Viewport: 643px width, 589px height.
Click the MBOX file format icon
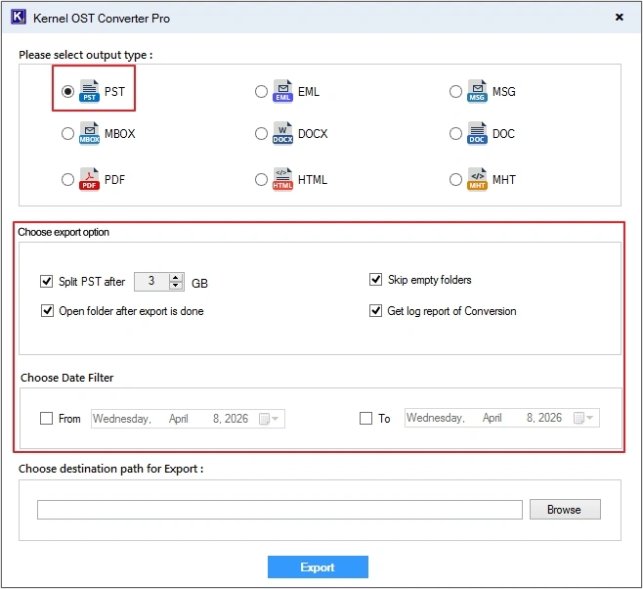coord(90,134)
